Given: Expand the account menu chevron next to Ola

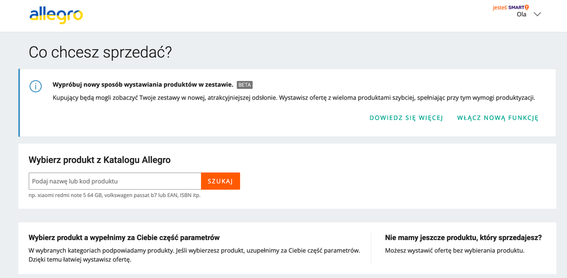Looking at the screenshot, I should coord(537,15).
